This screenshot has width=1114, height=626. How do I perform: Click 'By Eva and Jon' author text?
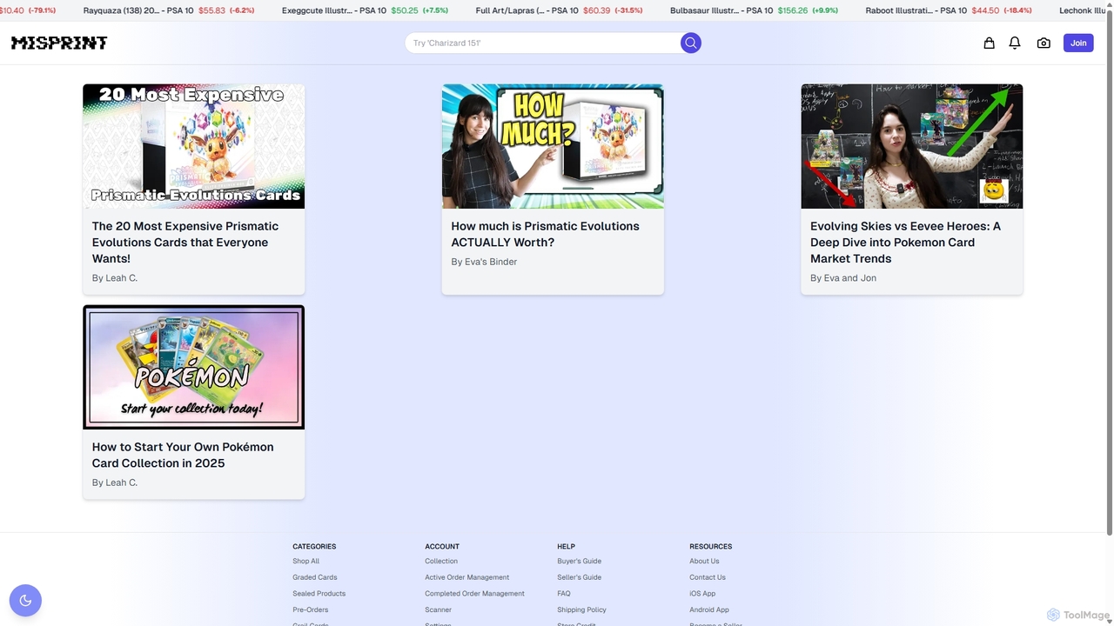(843, 278)
